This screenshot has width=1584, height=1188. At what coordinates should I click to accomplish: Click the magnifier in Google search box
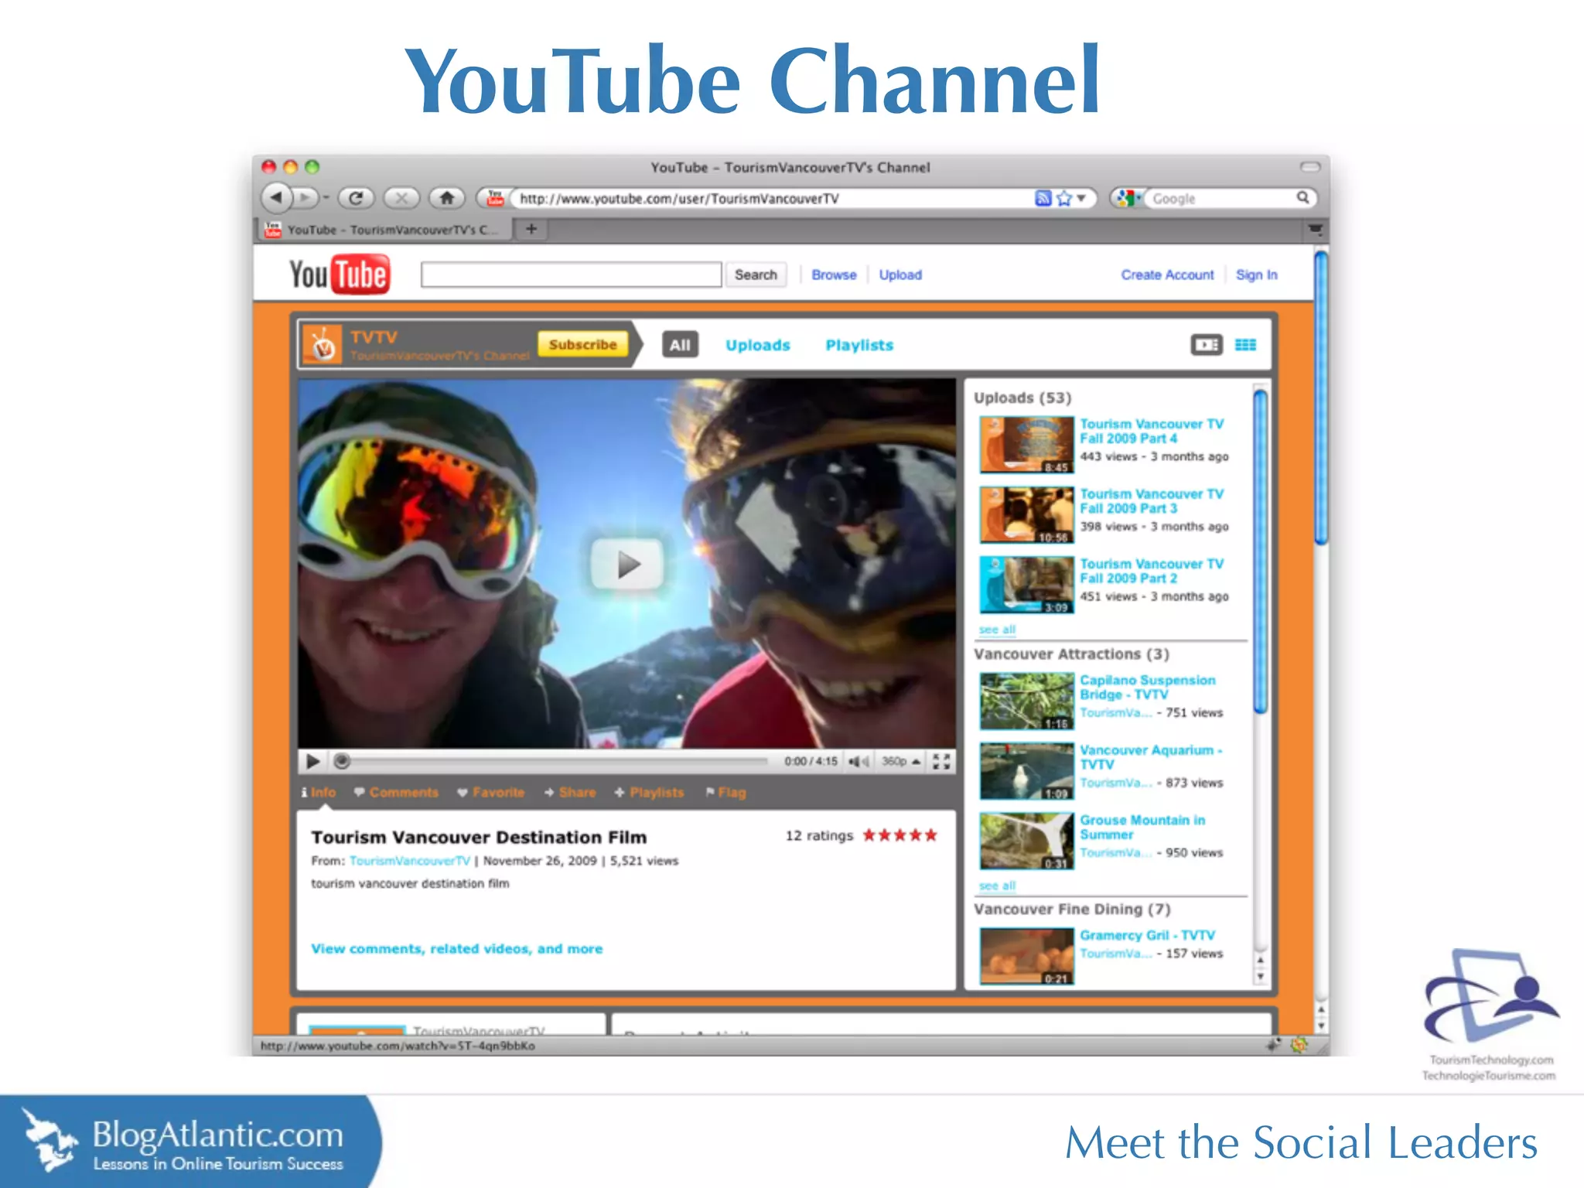1302,198
